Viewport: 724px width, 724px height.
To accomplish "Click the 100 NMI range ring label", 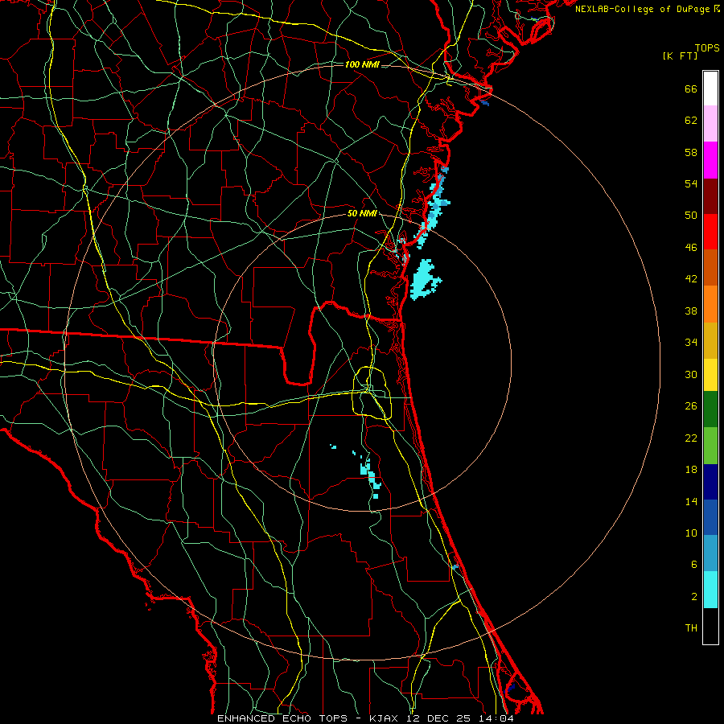I will (362, 64).
